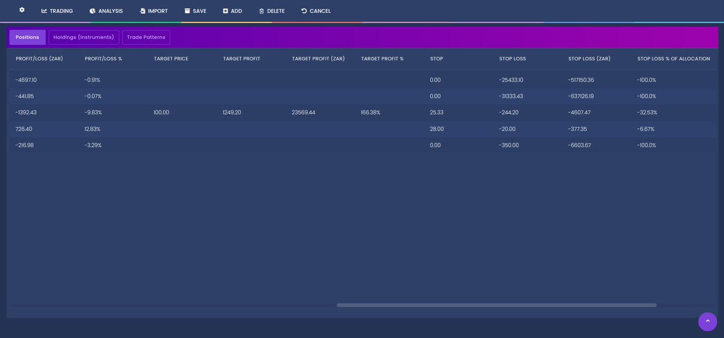Switch to the Holdings (Instruments) tab

click(x=84, y=37)
